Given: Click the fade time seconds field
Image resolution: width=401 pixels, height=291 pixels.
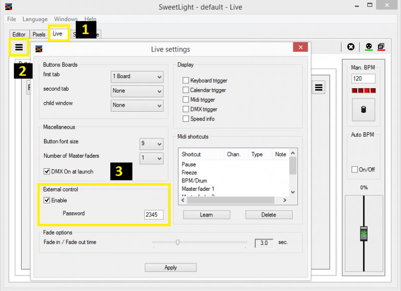Looking at the screenshot, I should coord(264,243).
